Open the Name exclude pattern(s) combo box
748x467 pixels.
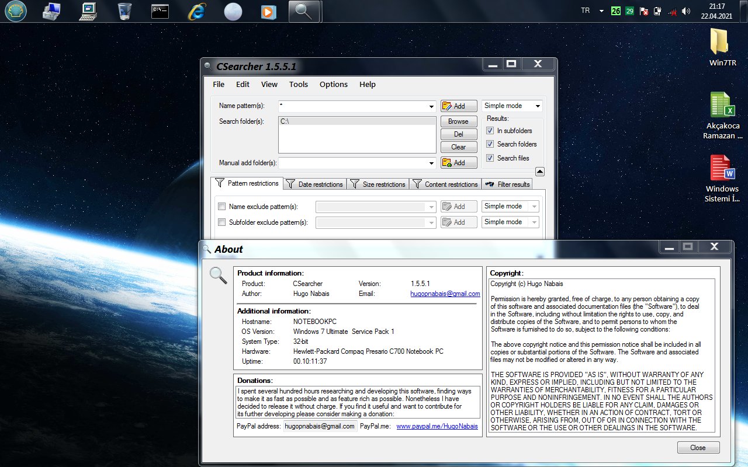tap(376, 207)
